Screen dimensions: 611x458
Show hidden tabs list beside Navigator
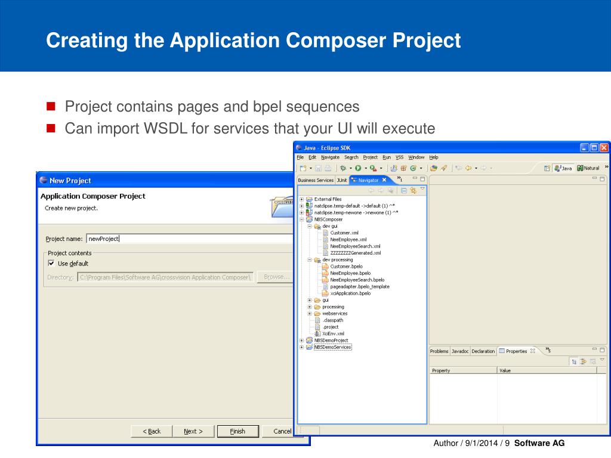[x=399, y=179]
